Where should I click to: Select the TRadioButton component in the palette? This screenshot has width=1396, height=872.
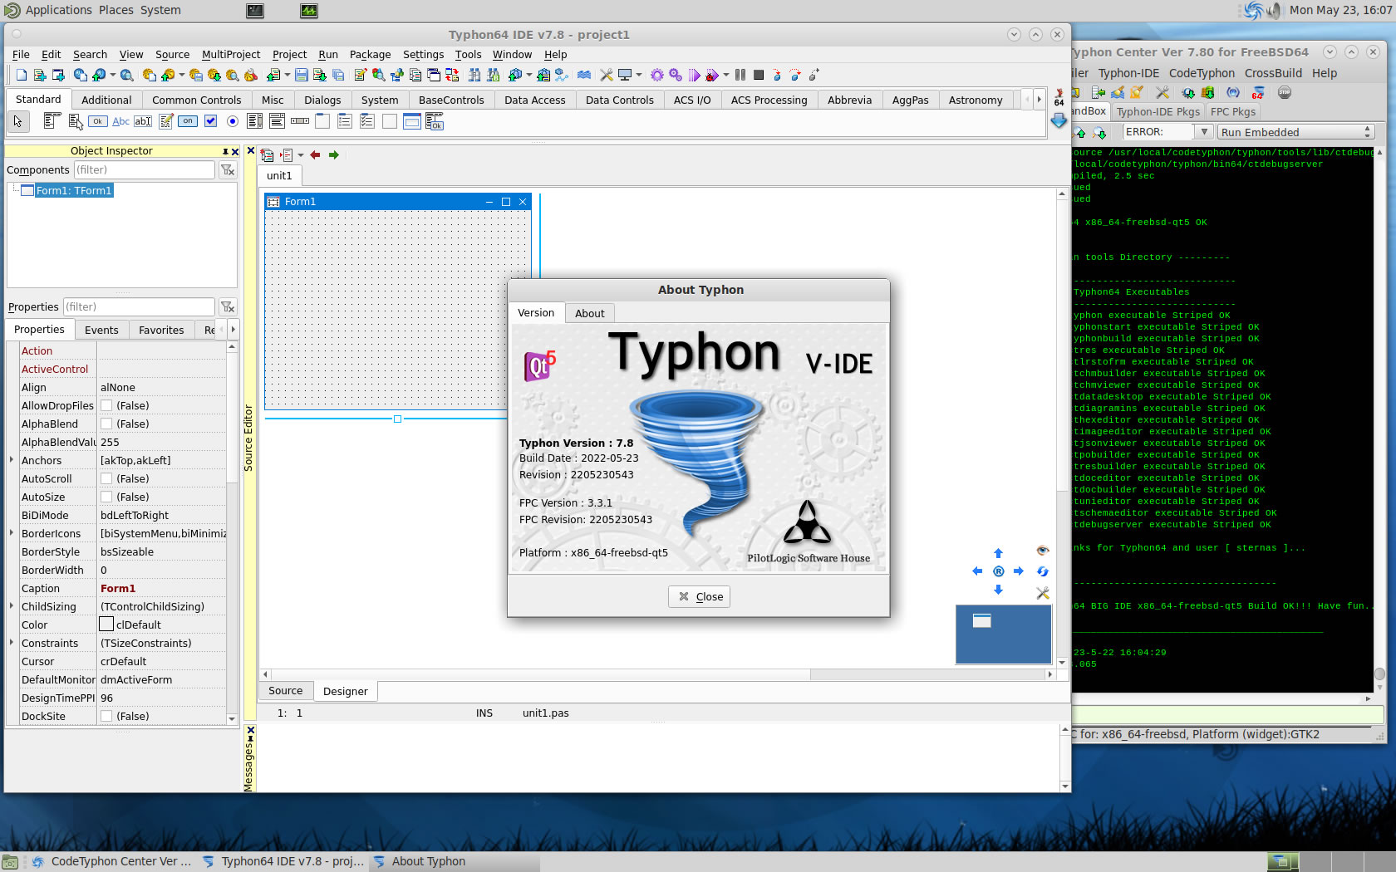point(233,121)
